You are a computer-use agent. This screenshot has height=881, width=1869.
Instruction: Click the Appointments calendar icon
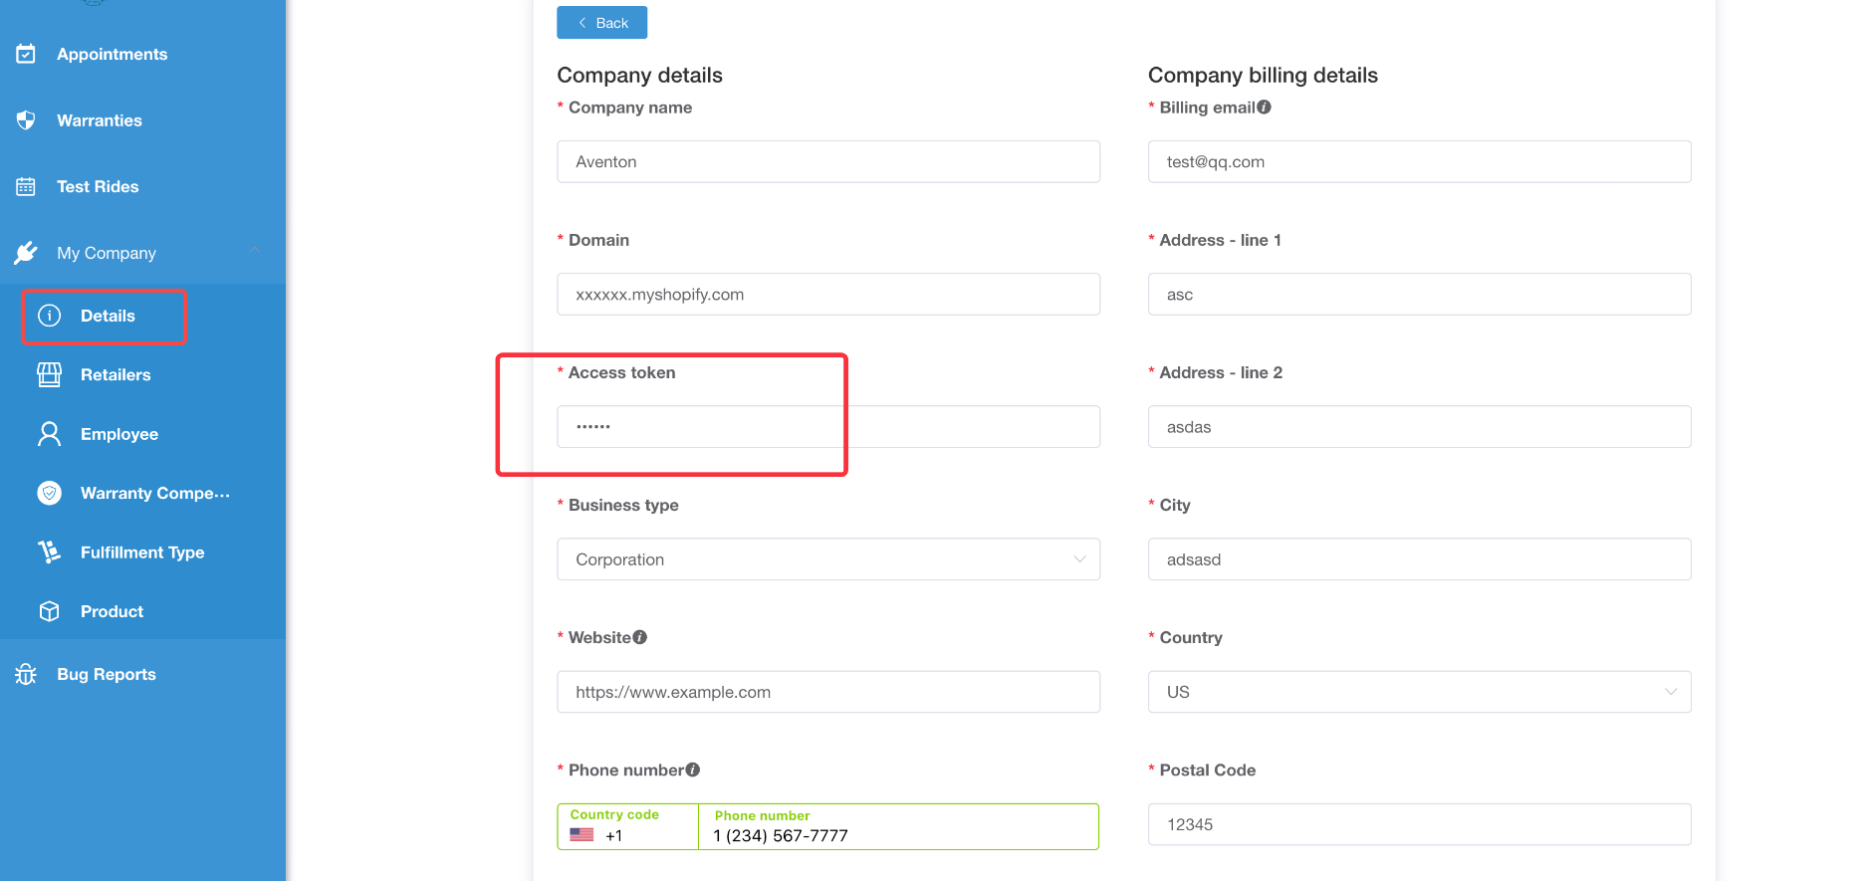point(26,54)
